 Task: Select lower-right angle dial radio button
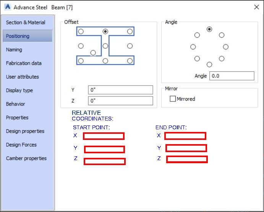[222, 59]
